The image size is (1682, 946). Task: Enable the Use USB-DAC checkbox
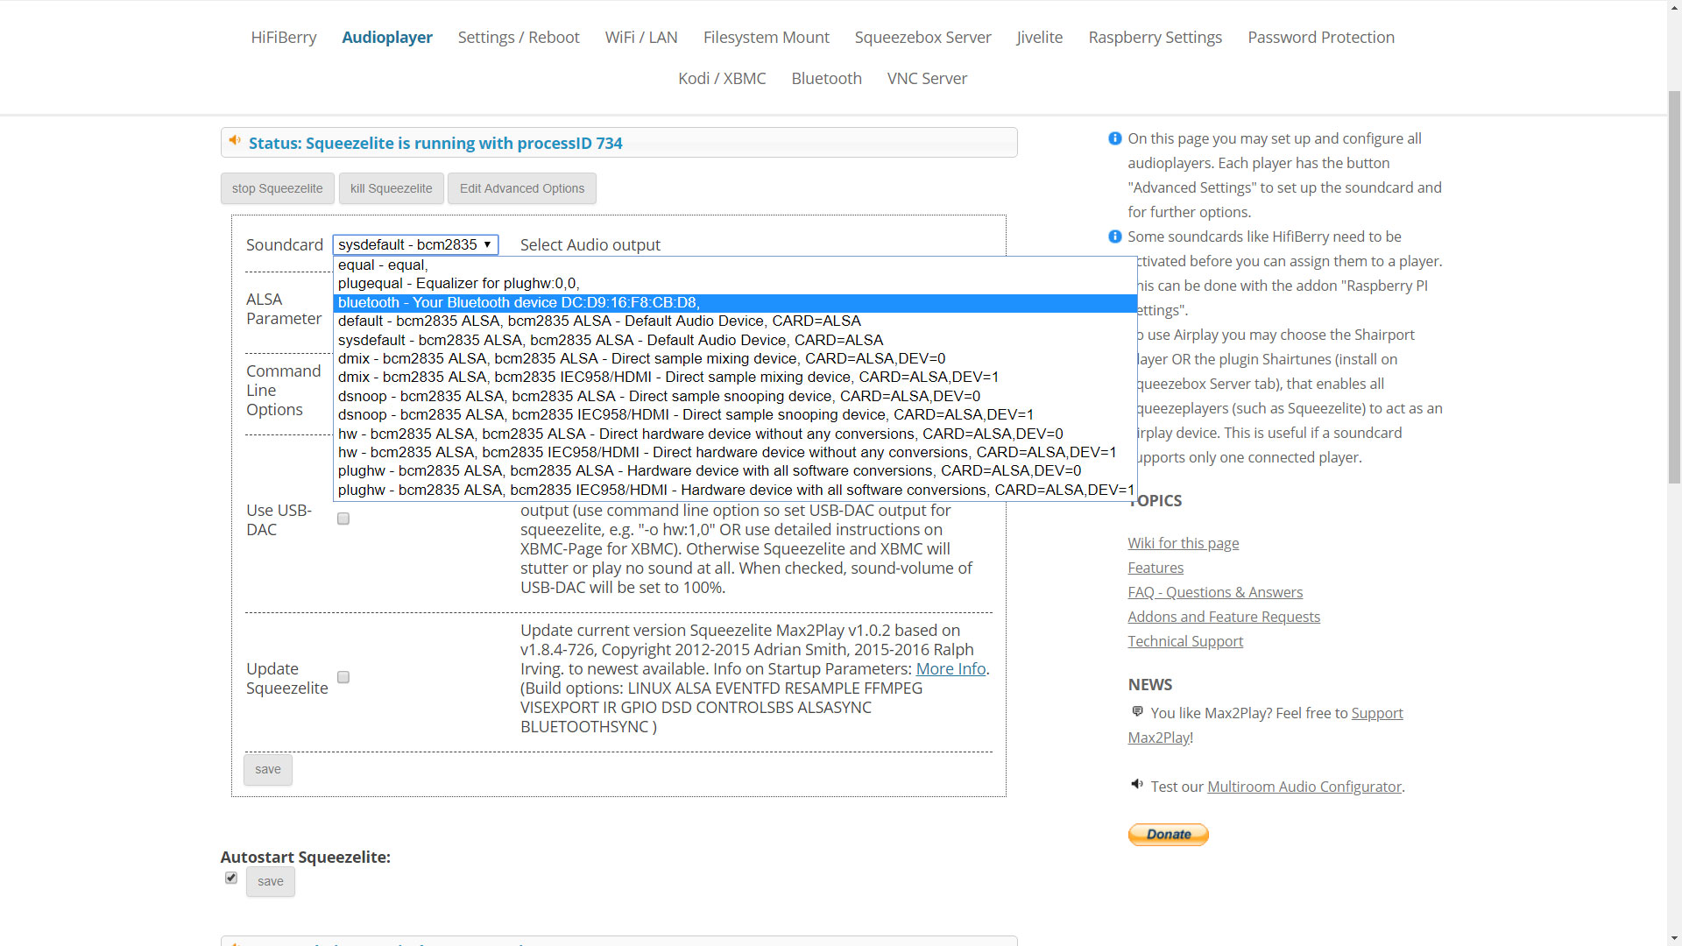click(x=343, y=519)
